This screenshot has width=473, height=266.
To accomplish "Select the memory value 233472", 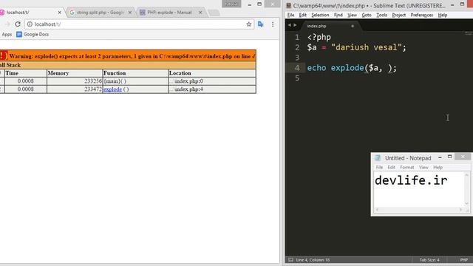I will pos(93,89).
